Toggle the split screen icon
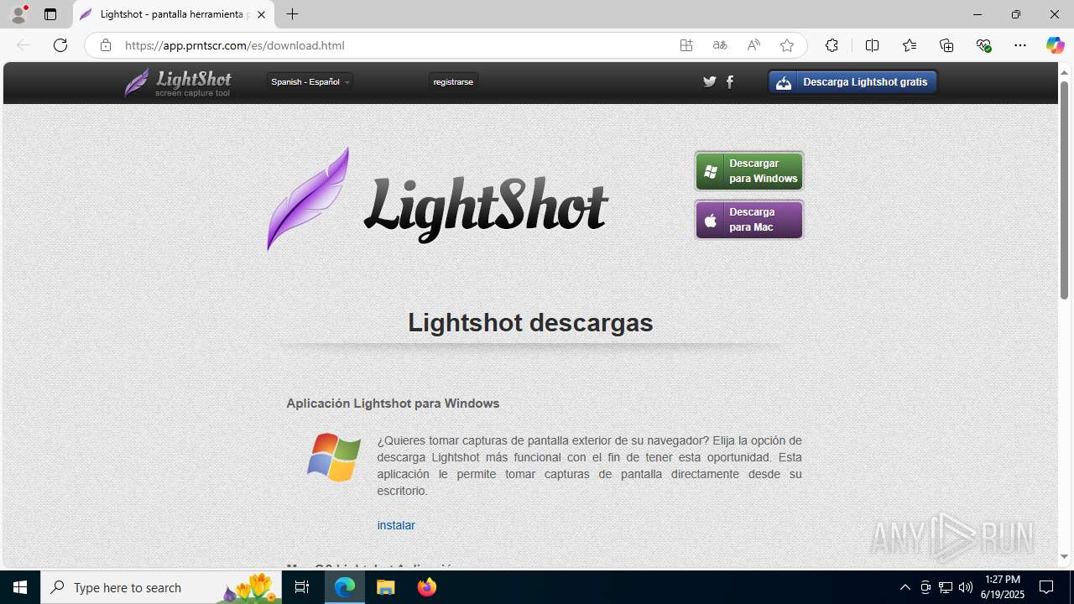Viewport: 1074px width, 604px height. coord(872,45)
